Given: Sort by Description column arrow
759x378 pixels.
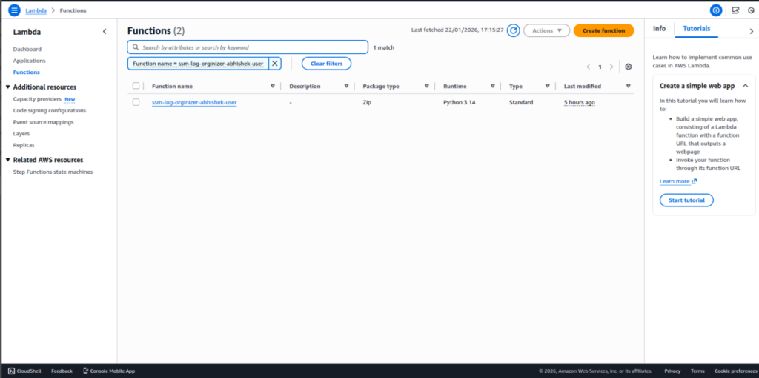Looking at the screenshot, I should click(x=347, y=86).
